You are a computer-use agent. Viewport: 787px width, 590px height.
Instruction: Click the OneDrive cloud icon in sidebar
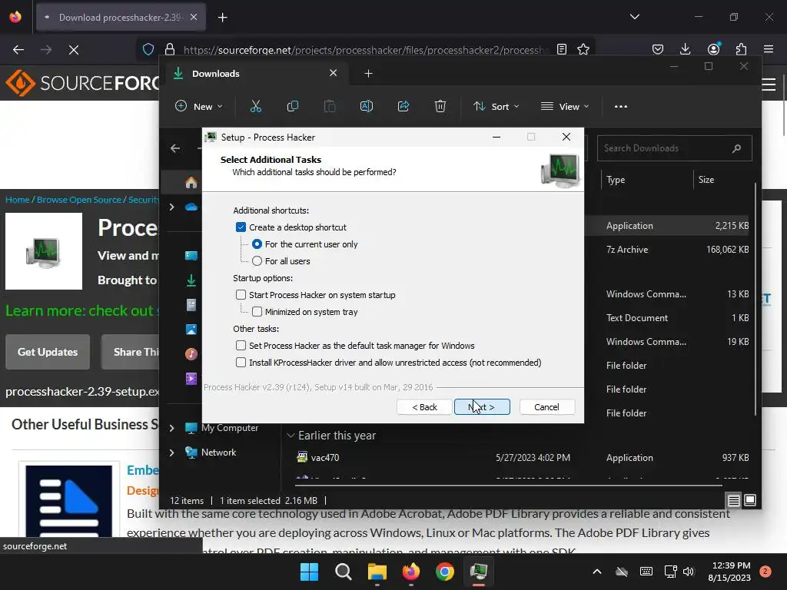191,207
